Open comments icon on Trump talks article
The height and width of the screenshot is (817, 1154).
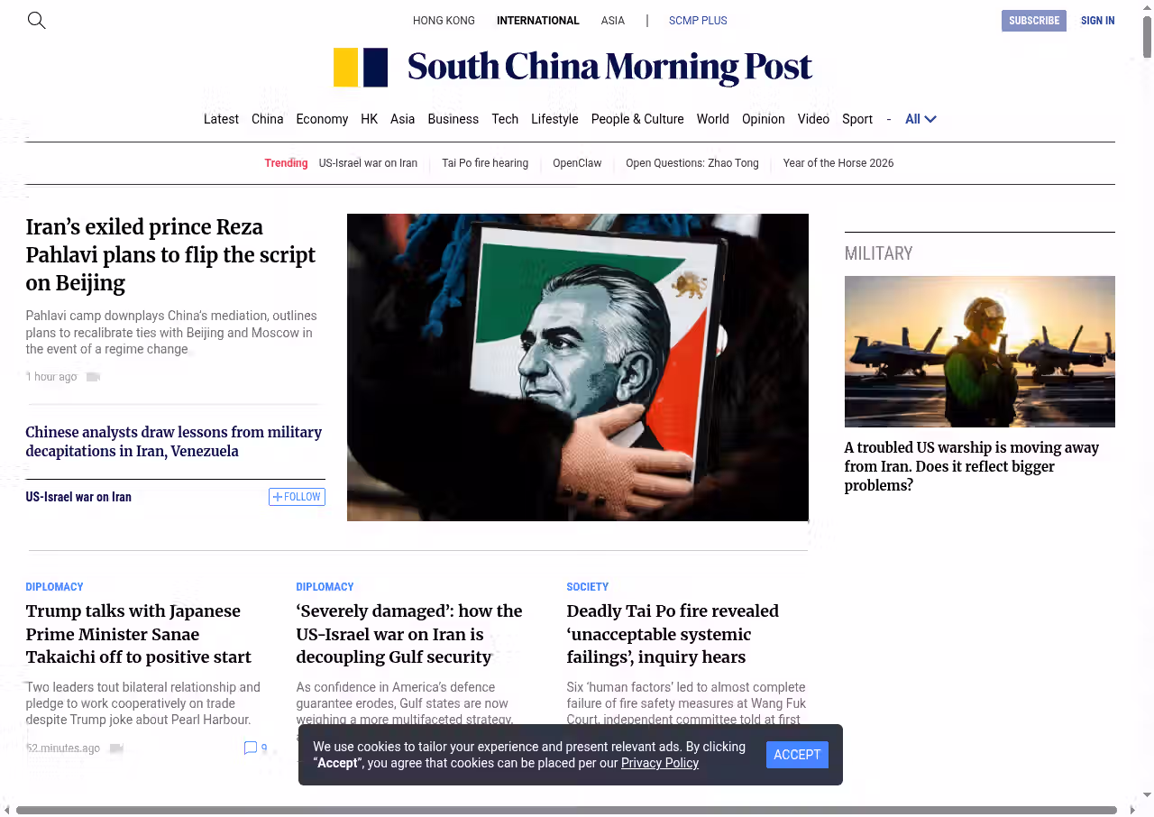(x=251, y=748)
